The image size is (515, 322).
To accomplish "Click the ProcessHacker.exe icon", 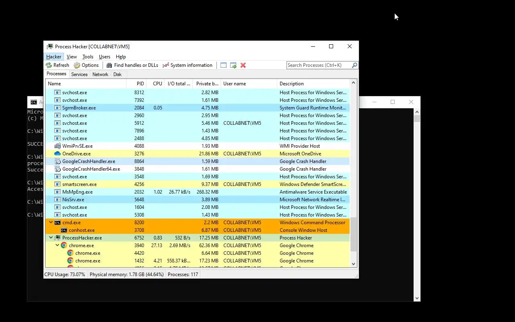I will point(58,238).
